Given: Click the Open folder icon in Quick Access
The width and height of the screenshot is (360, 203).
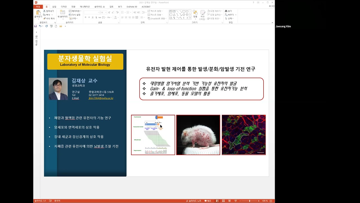Looking at the screenshot, I should (x=61, y=26).
